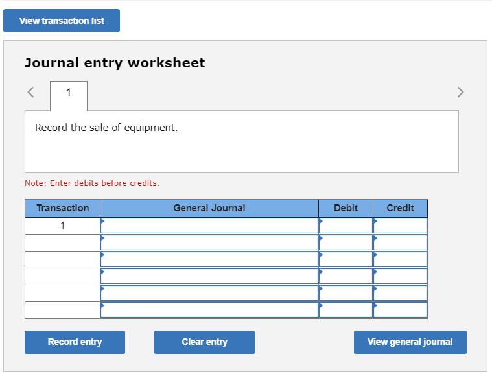Select worksheet tab 1
This screenshot has width=492, height=389.
69,96
